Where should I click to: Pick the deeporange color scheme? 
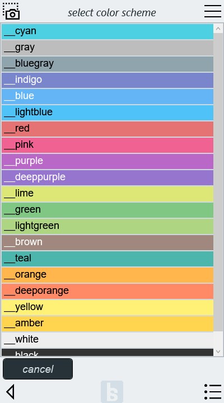pos(108,291)
